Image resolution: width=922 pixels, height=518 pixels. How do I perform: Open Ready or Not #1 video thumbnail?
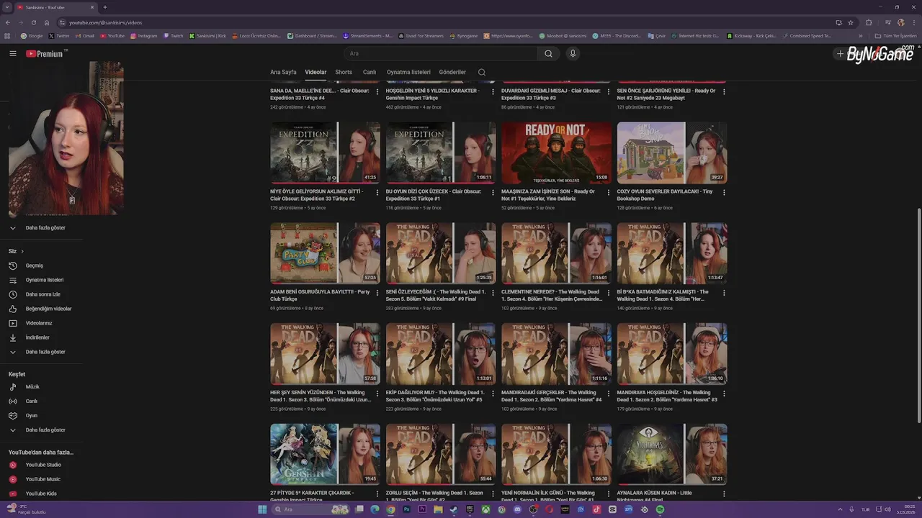click(556, 153)
